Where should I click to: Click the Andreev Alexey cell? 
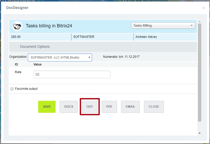pos(165,37)
